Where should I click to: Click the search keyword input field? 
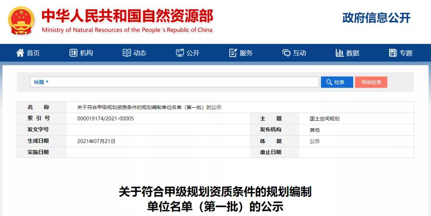pyautogui.click(x=184, y=82)
